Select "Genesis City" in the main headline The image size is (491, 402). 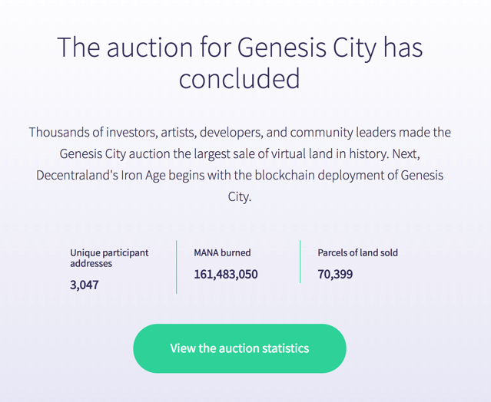pyautogui.click(x=307, y=48)
